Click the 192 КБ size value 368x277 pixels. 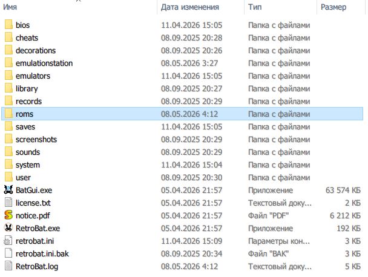[349, 228]
